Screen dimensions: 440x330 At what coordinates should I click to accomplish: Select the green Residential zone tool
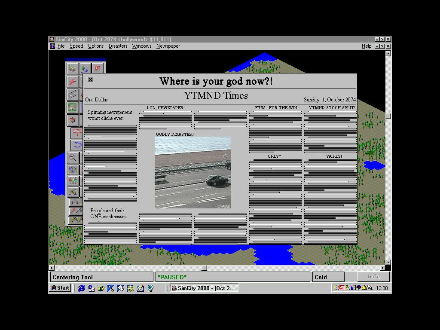(x=72, y=107)
